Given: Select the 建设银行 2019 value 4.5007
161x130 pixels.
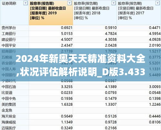Looking at the screenshot, I should point(67,40).
